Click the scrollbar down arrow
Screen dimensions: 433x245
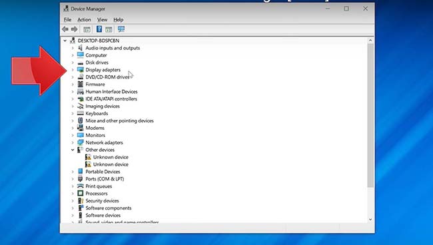click(370, 220)
